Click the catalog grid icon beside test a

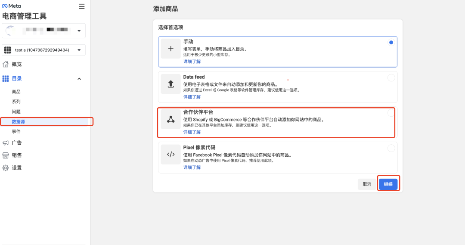(x=8, y=50)
